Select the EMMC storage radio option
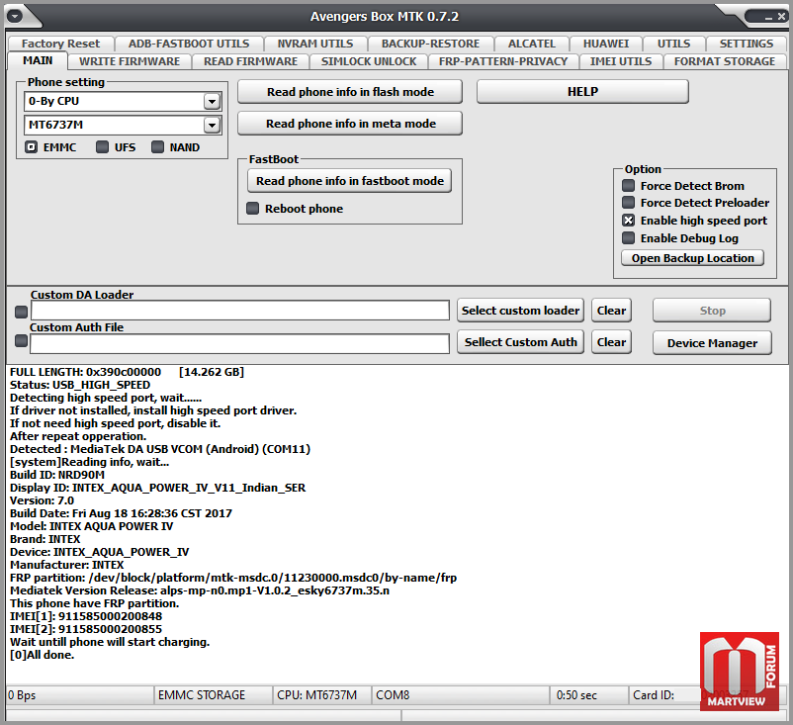The image size is (793, 725). coord(32,147)
